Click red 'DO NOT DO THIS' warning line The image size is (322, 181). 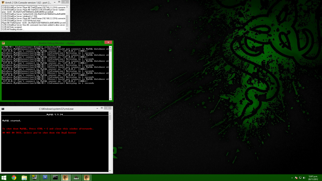point(39,133)
